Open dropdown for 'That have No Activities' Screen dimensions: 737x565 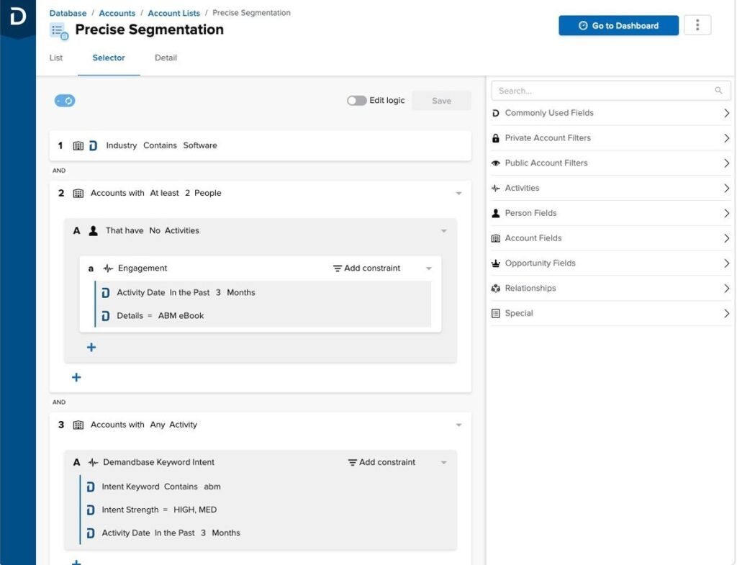(x=443, y=231)
